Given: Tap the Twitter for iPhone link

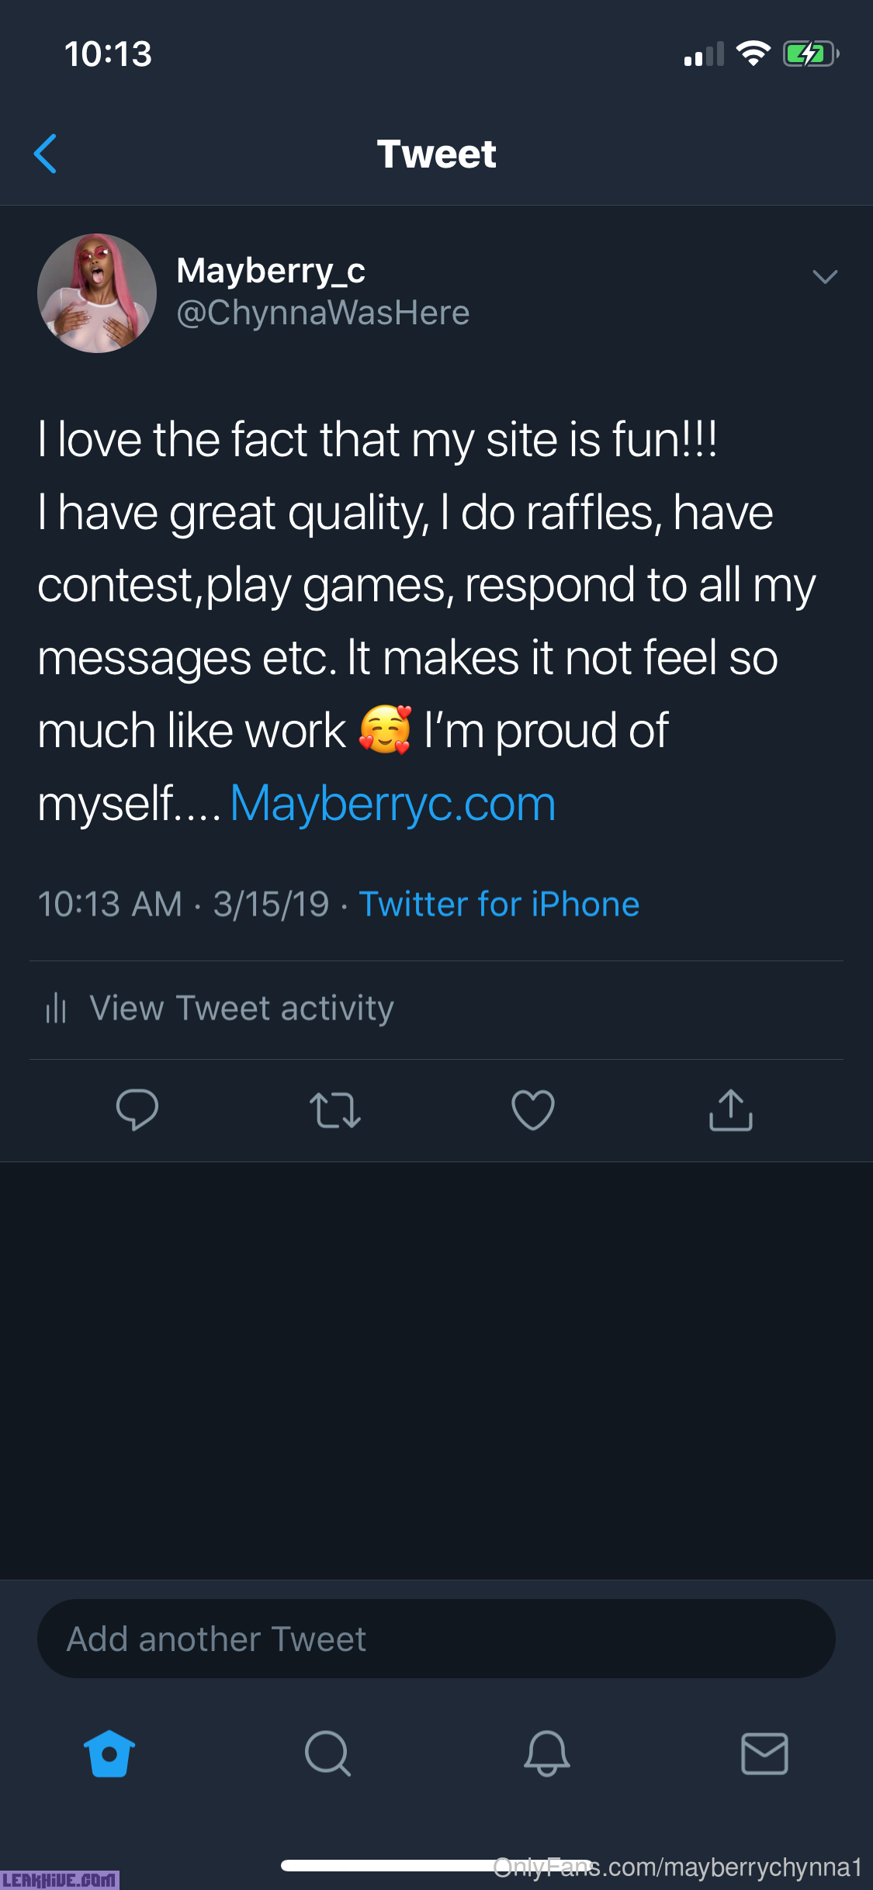Looking at the screenshot, I should click(499, 905).
